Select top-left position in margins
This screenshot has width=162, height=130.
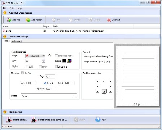(x=98, y=81)
